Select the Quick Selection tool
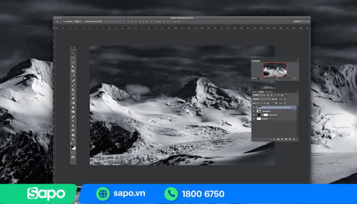The height and width of the screenshot is (204, 357). coord(73,67)
